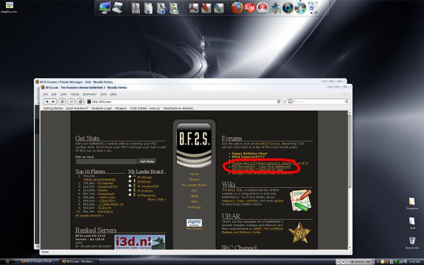Focus the browser URL address bar
Image resolution: width=424 pixels, height=265 pixels.
(184, 102)
